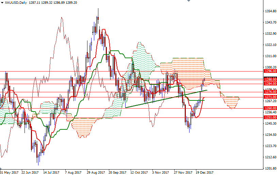Click the small arrow icon beside XAUUSD title

point(2,2)
